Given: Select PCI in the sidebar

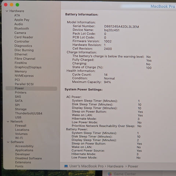Looking at the screenshot, I should coord(17,80).
